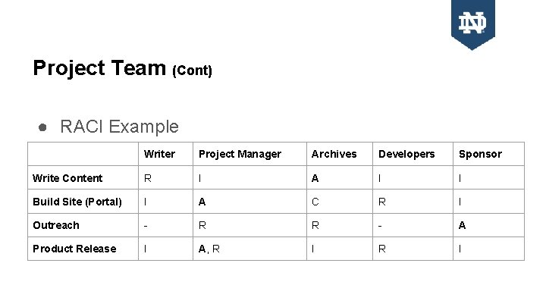Click the empty top-left table header cell
This screenshot has width=546, height=307.
pyautogui.click(x=83, y=154)
